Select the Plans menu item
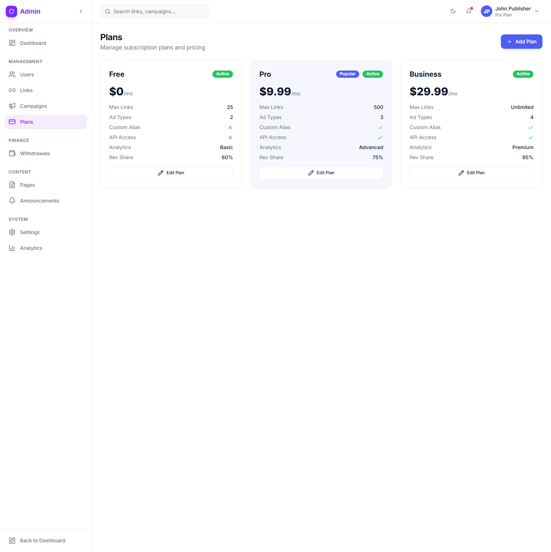551x552 pixels. 45,122
